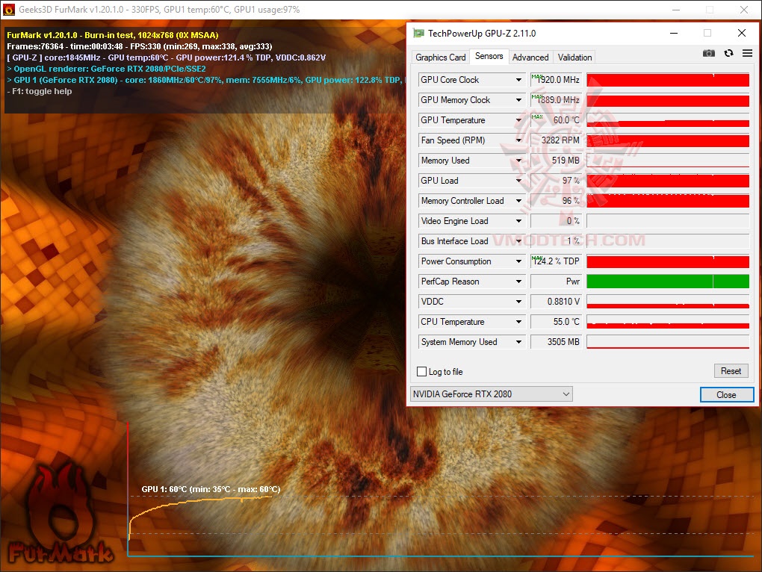The image size is (762, 572).
Task: Open the GPU Load dropdown
Action: click(518, 181)
